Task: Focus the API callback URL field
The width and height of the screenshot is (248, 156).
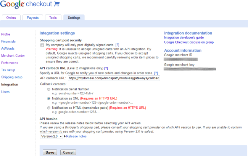Action: click(x=114, y=78)
